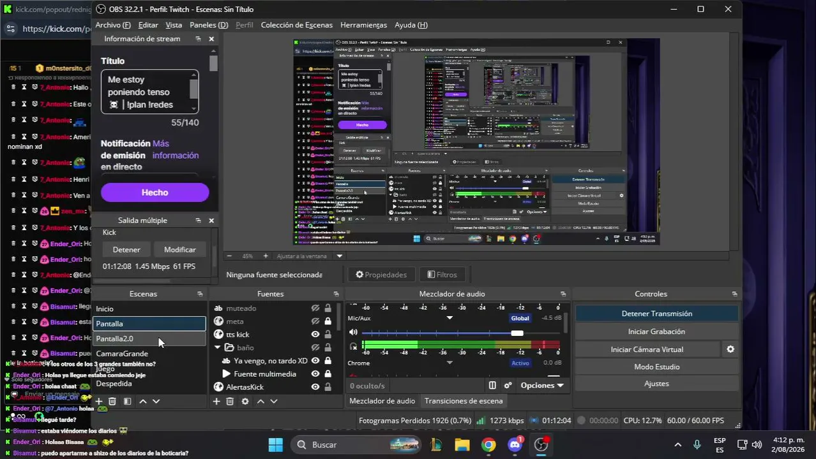Open Herramientas menu
This screenshot has width=816, height=459.
point(363,25)
